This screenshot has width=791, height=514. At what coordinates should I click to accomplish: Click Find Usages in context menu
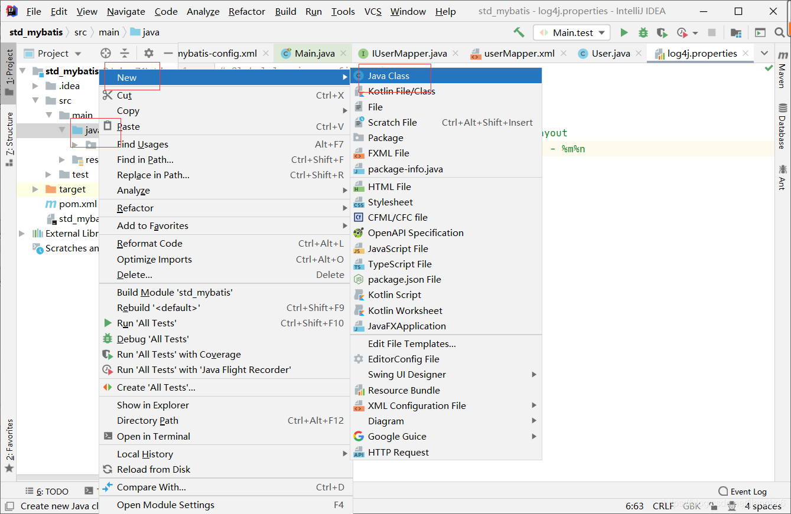coord(225,144)
